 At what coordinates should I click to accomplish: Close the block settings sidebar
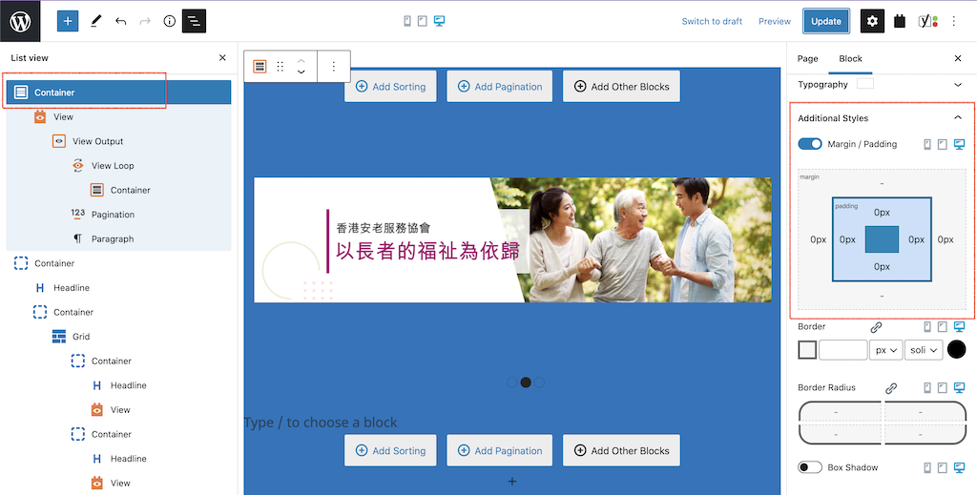point(958,58)
